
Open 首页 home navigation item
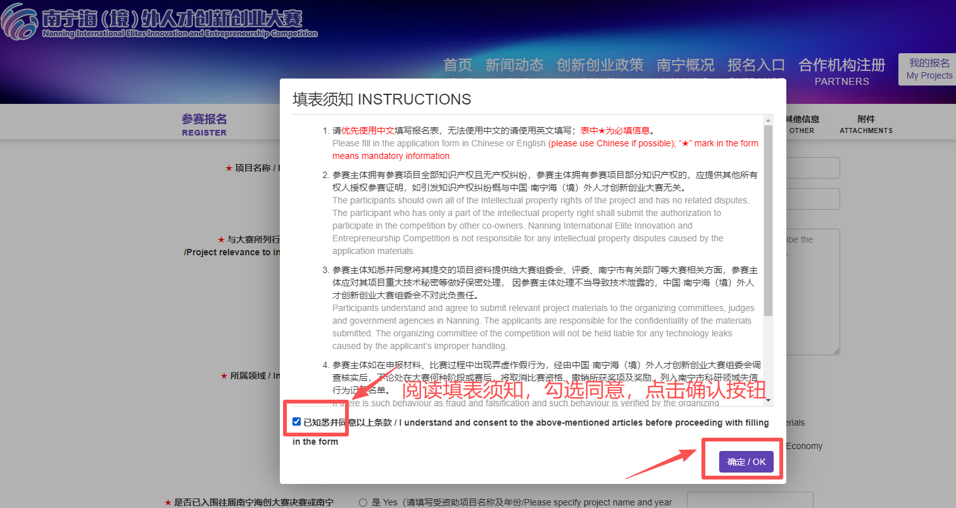(x=458, y=65)
